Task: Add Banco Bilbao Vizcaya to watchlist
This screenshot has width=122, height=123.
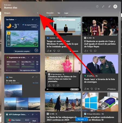Action: tap(33, 62)
